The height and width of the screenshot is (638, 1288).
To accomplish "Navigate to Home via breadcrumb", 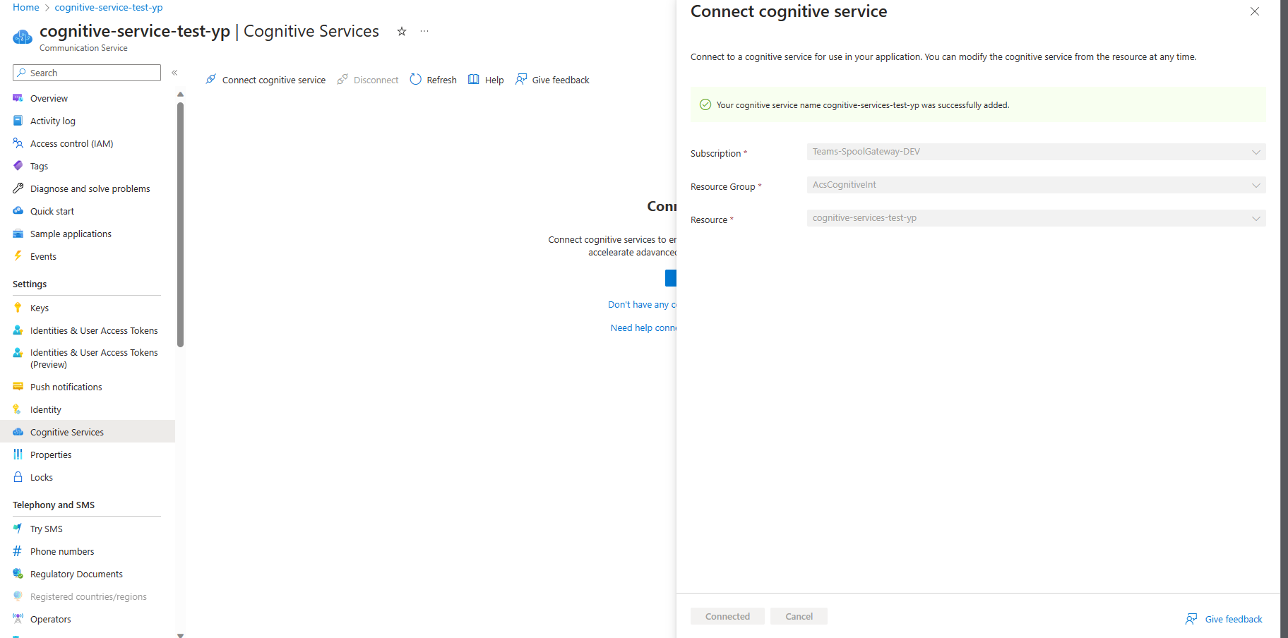I will coord(26,7).
